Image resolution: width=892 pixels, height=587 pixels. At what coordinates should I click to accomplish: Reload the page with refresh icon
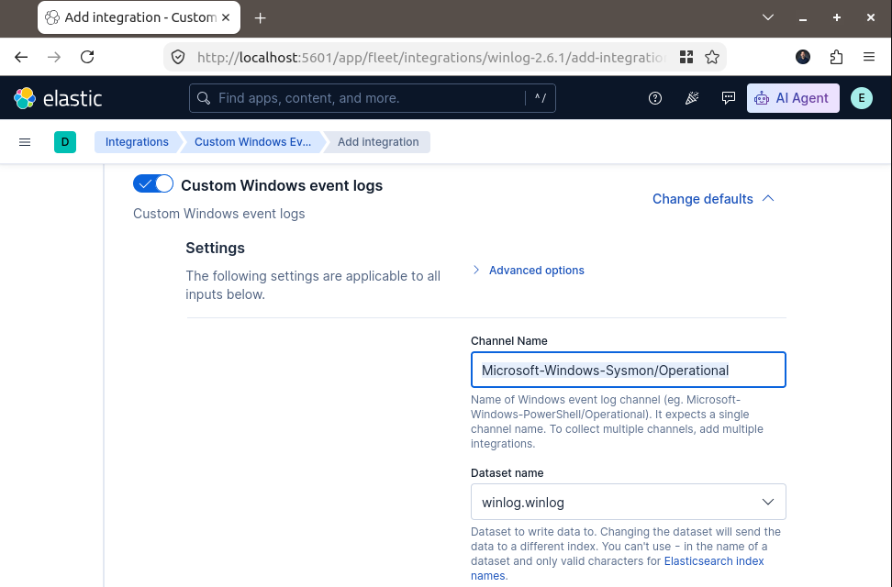point(87,57)
